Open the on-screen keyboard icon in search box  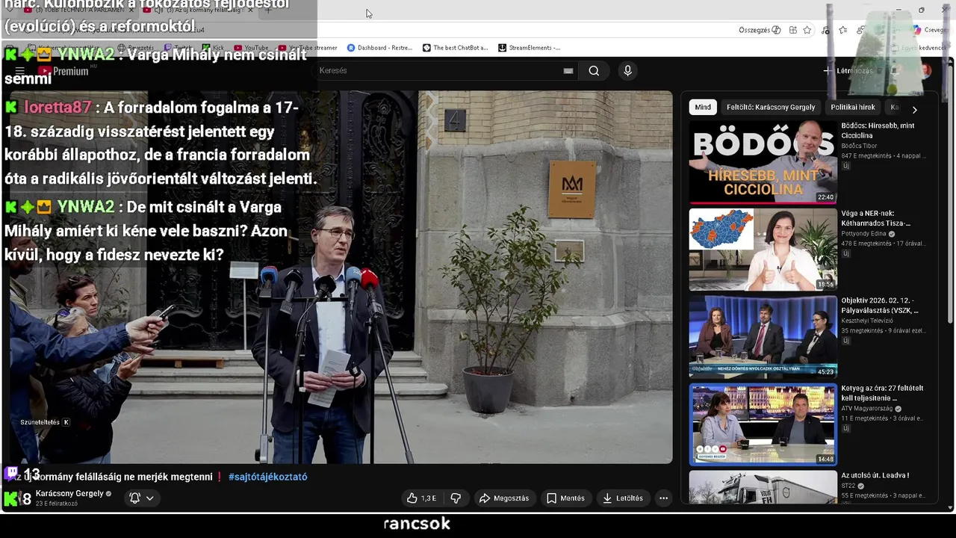click(x=568, y=71)
